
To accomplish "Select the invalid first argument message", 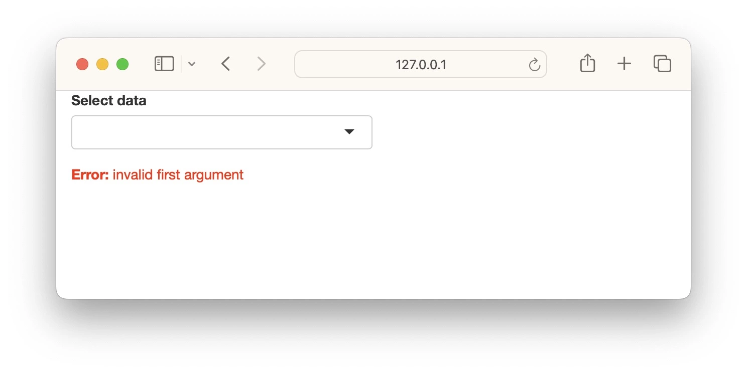I will 178,175.
